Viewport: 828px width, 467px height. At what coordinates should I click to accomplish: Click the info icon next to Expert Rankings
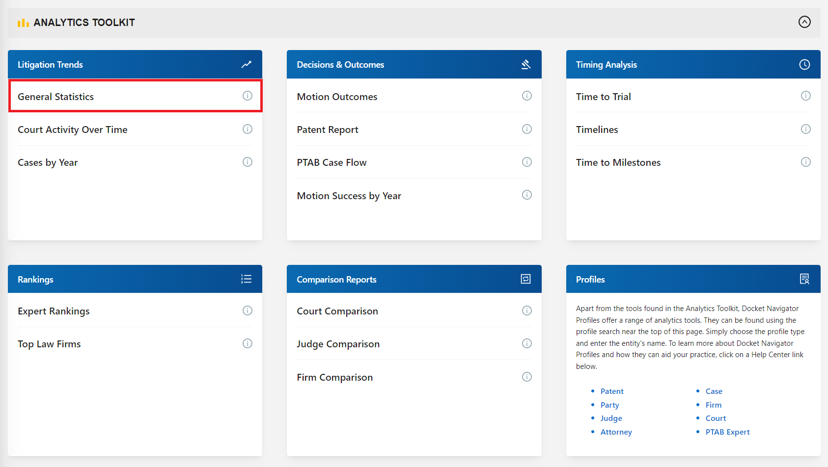pos(247,311)
